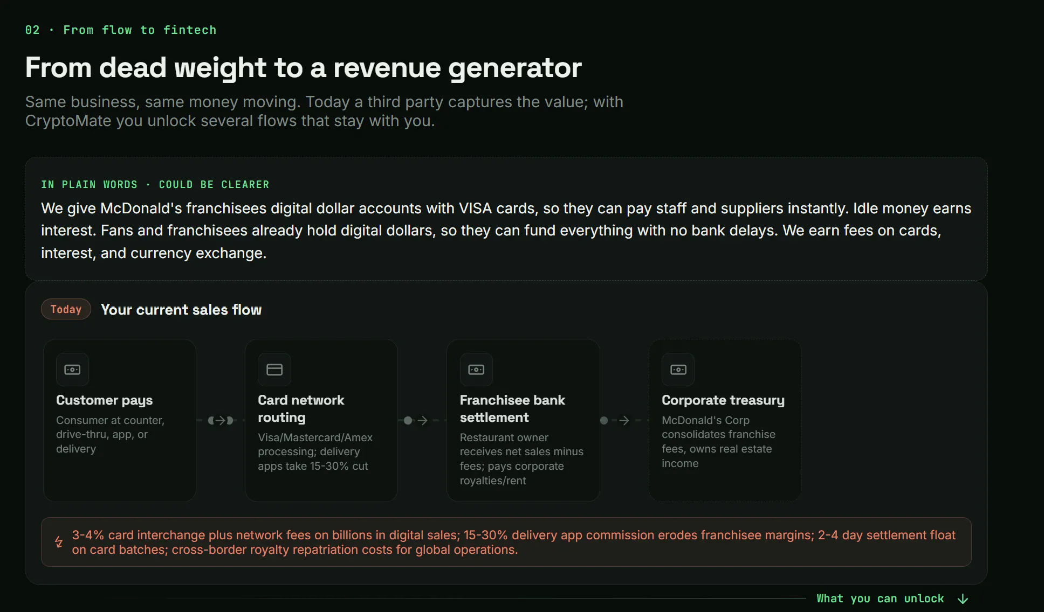Click the text Visa/Mastercard/Amex processing
Screen dimensions: 1044x612
click(x=315, y=451)
